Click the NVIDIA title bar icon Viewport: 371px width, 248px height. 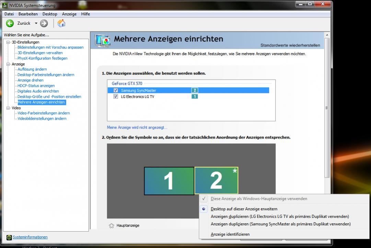5,5
